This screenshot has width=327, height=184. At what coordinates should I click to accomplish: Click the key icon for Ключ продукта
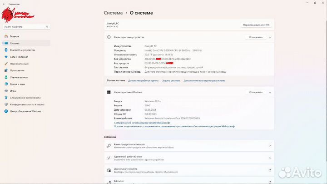coord(109,146)
